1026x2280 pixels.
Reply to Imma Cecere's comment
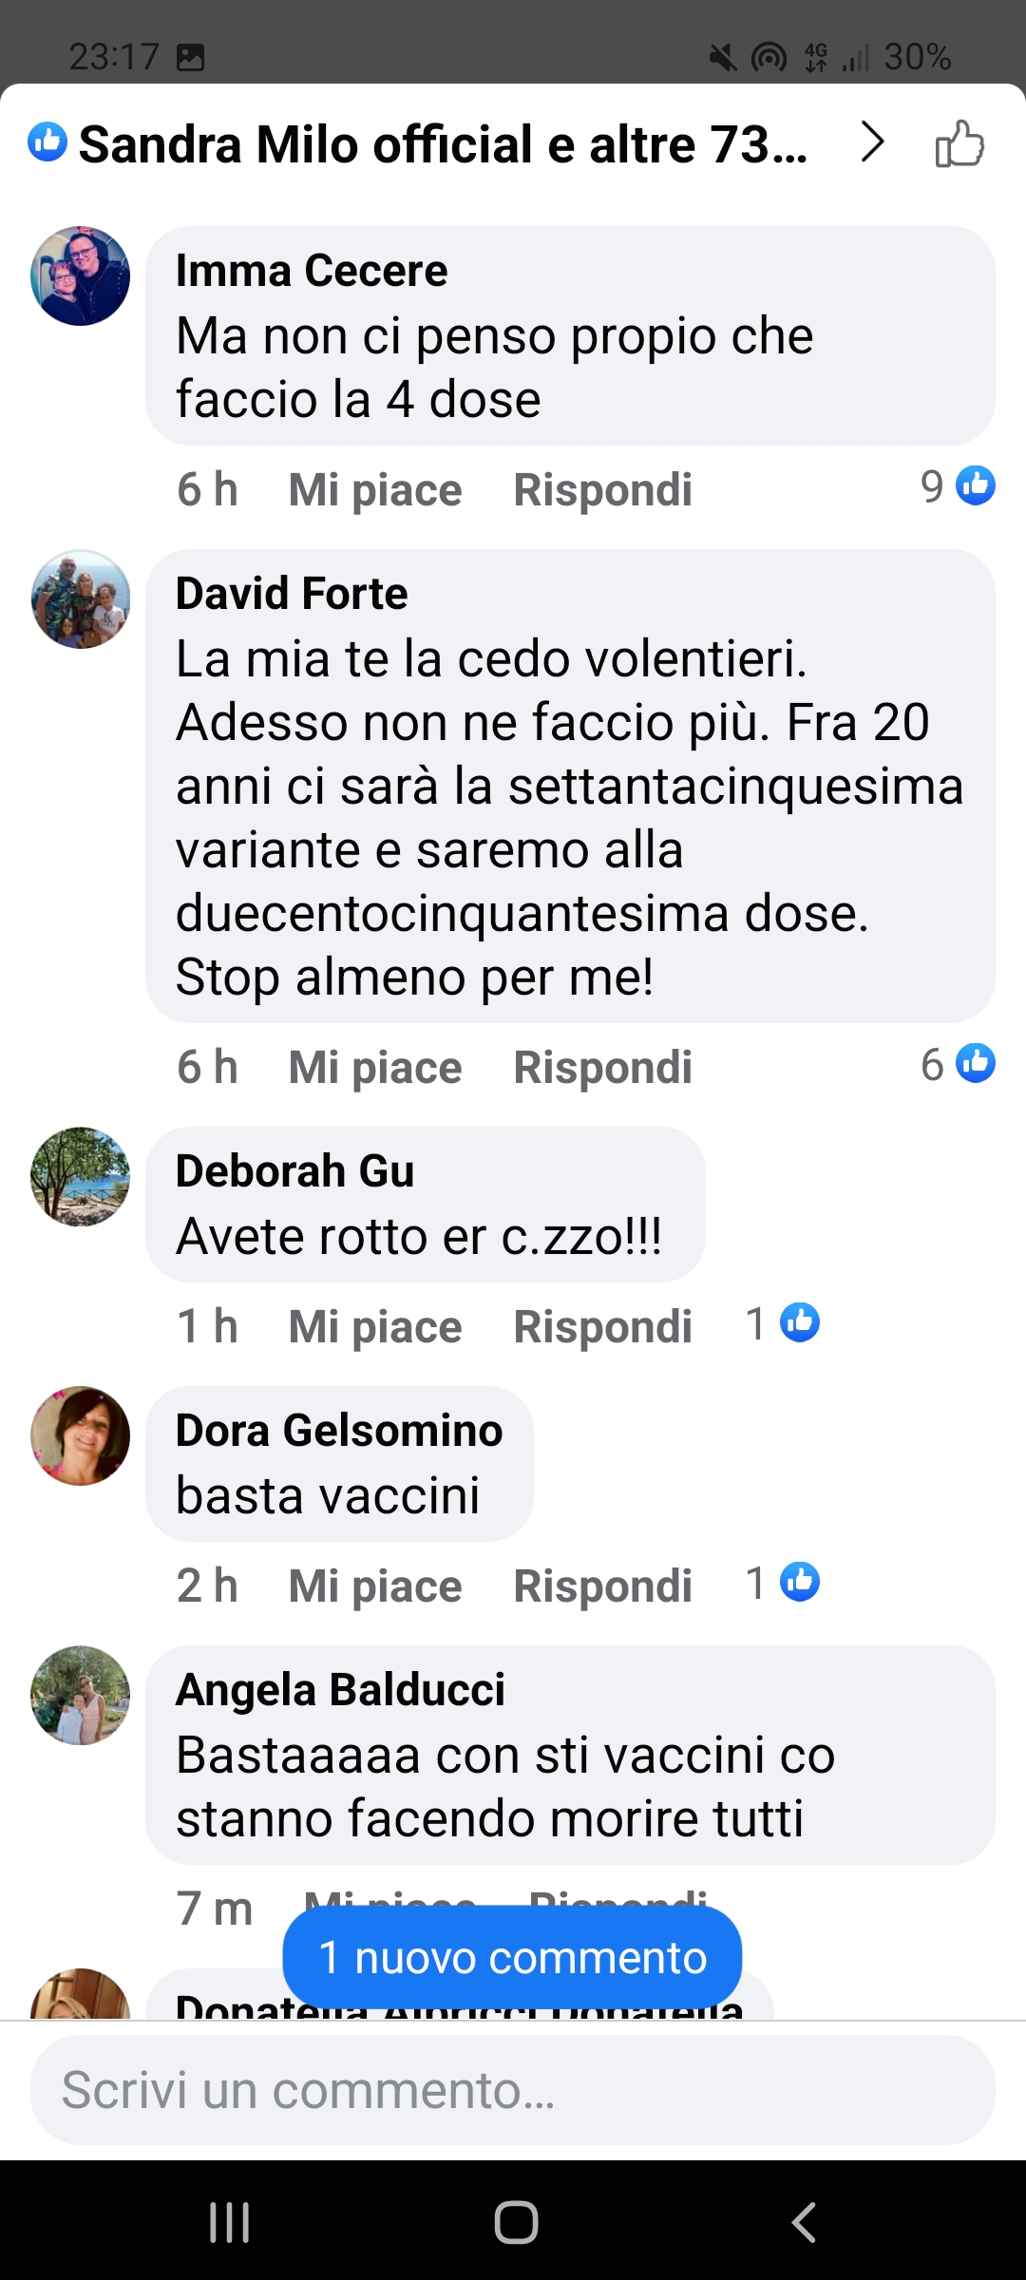tap(602, 490)
